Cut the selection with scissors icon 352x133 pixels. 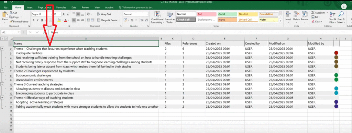click(11, 13)
